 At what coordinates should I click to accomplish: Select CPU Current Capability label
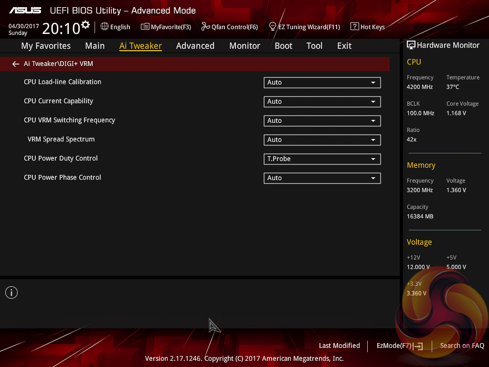(58, 101)
